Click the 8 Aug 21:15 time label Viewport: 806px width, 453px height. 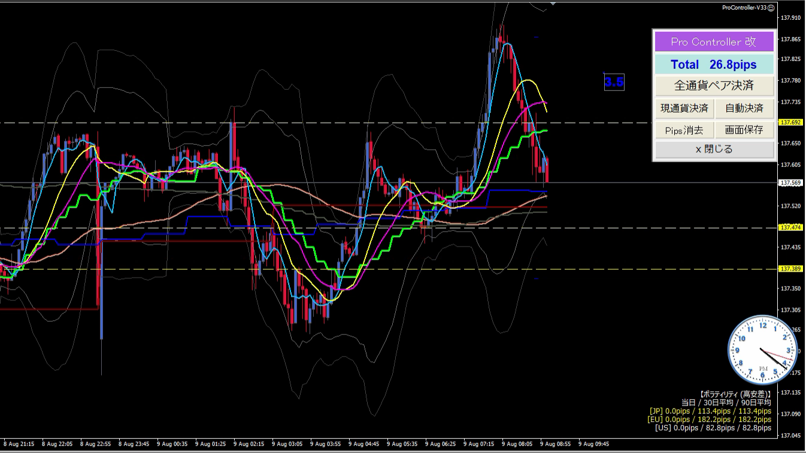pyautogui.click(x=19, y=444)
